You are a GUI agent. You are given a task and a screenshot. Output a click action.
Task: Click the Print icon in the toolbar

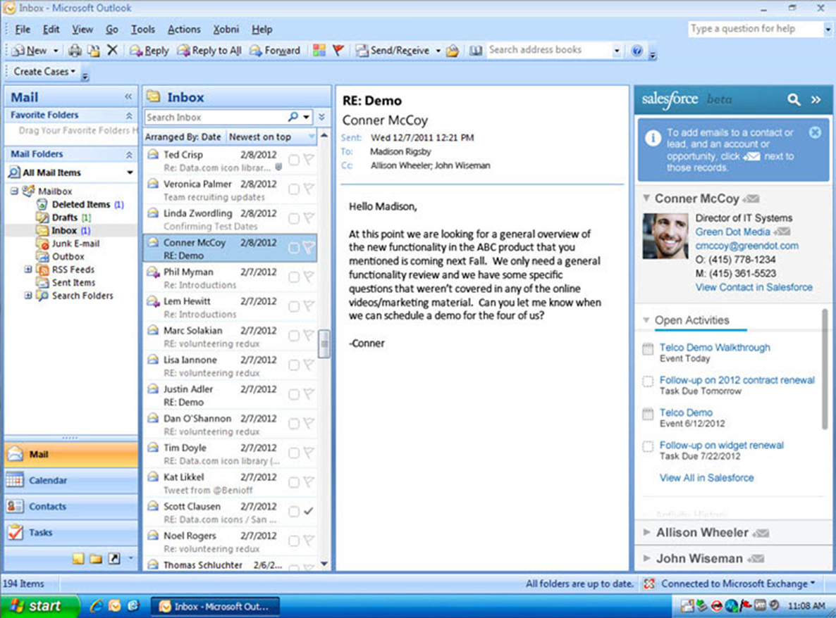75,51
